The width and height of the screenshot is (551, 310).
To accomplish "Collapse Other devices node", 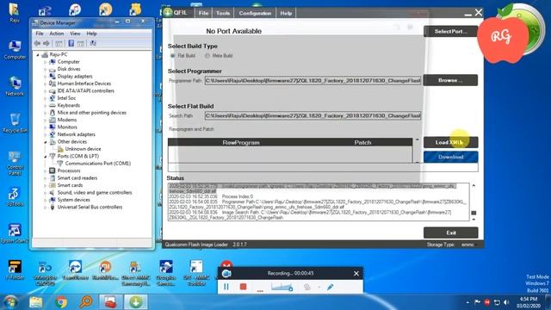I will tap(45, 142).
